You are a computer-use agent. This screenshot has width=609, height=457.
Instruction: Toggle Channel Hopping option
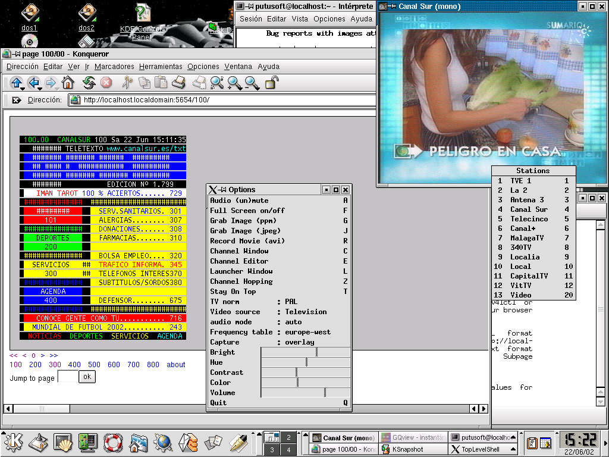(279, 281)
